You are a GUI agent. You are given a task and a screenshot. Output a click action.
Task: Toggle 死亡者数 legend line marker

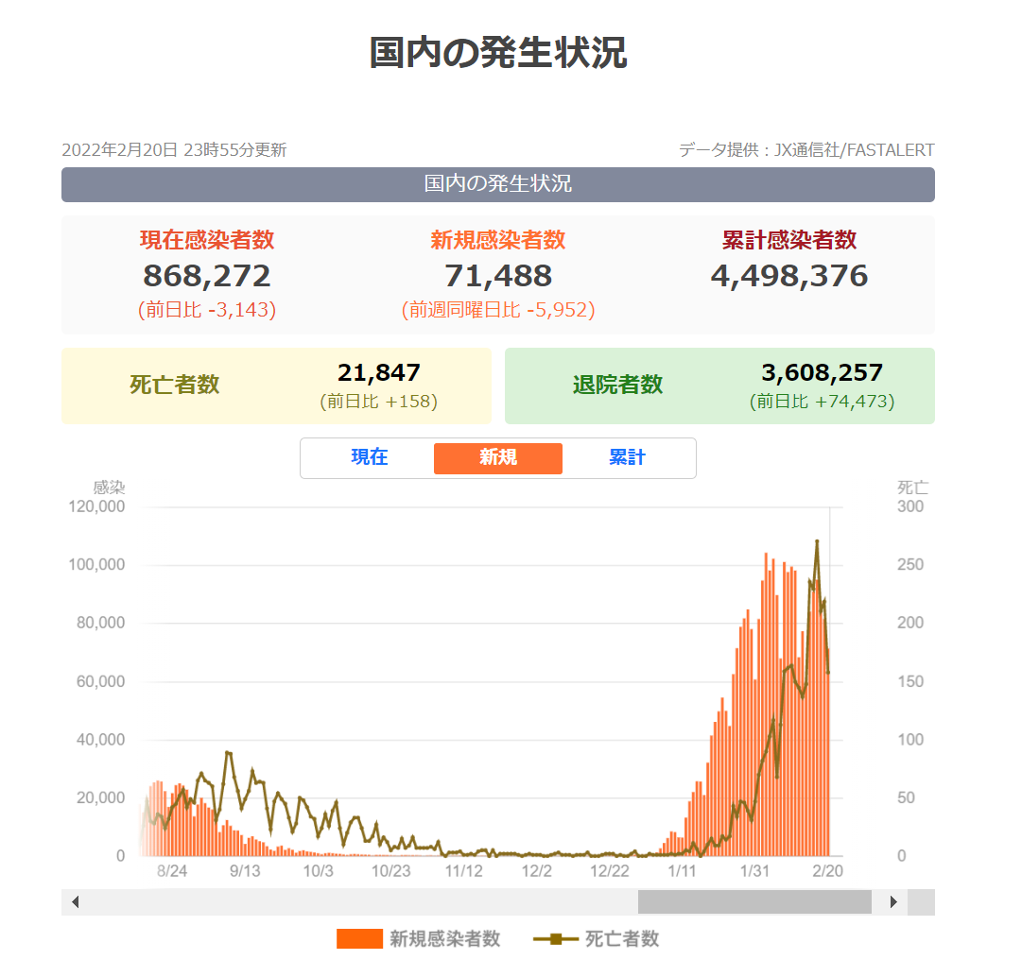click(555, 939)
